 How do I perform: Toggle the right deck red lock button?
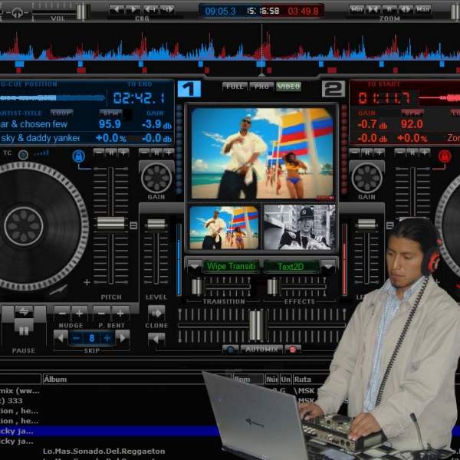tap(445, 156)
